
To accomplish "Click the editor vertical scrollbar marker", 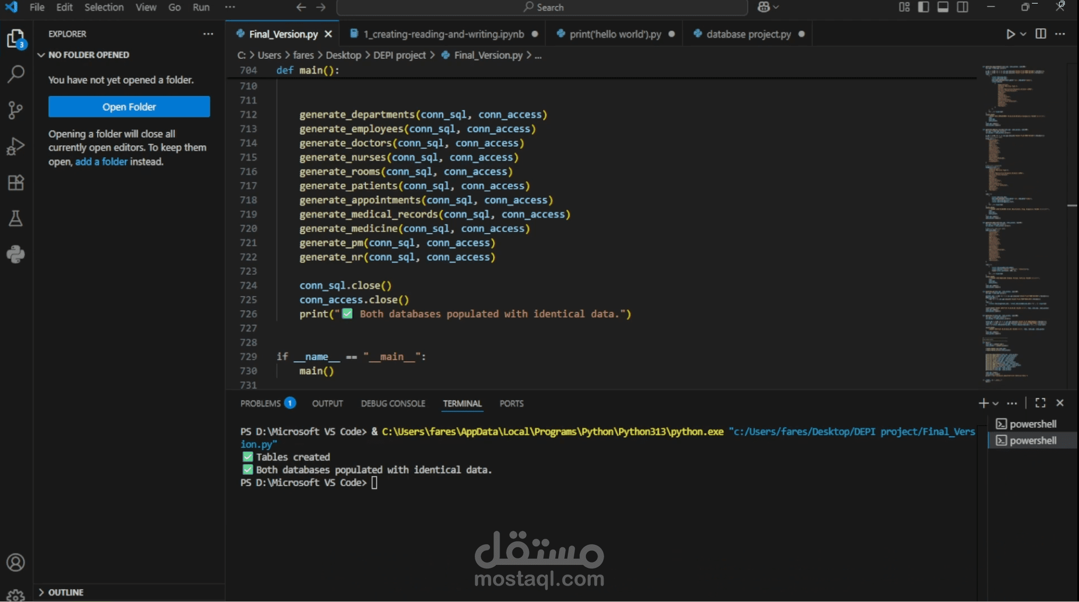I will (1072, 205).
